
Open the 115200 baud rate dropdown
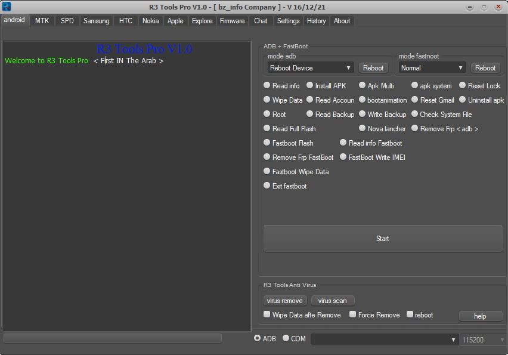(x=483, y=339)
